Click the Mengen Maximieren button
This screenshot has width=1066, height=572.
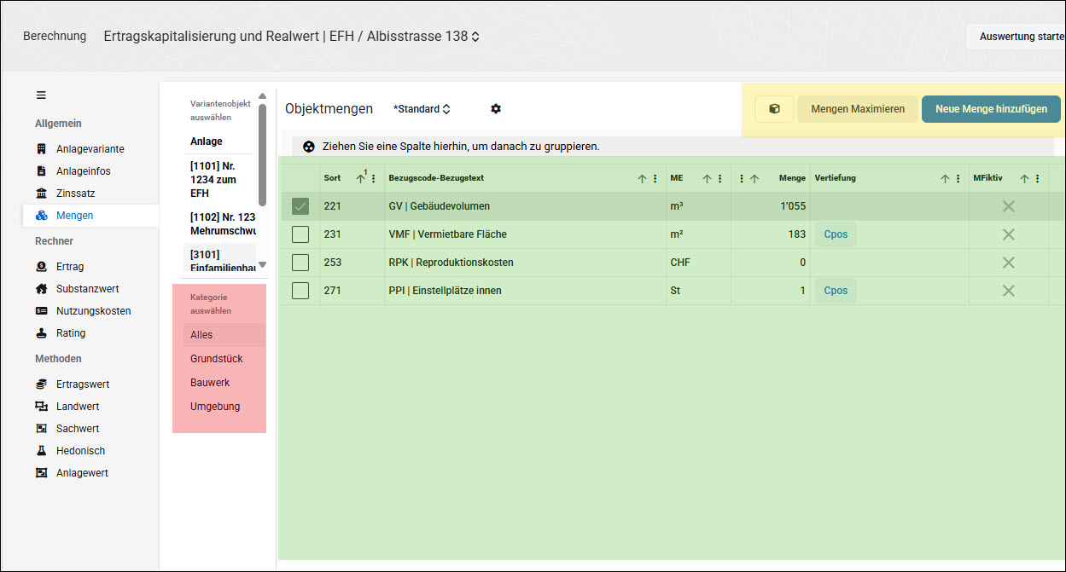tap(858, 109)
